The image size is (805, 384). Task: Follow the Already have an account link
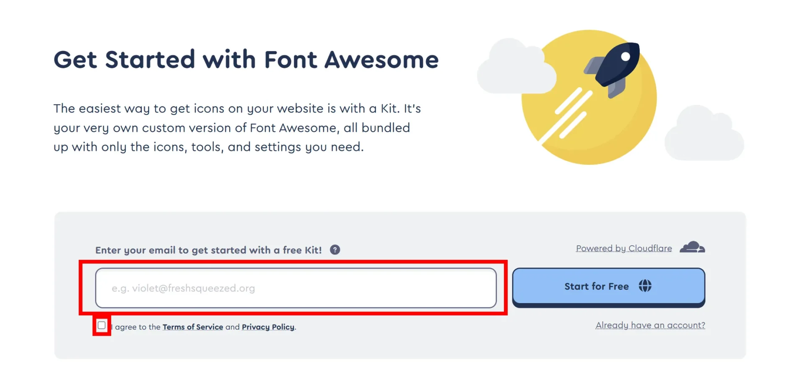click(650, 325)
